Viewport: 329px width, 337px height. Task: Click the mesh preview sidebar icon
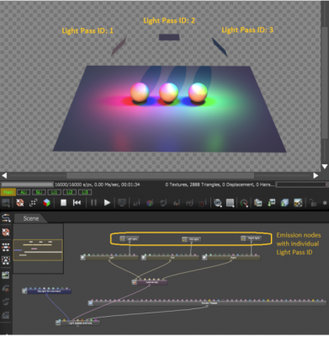[x=6, y=302]
